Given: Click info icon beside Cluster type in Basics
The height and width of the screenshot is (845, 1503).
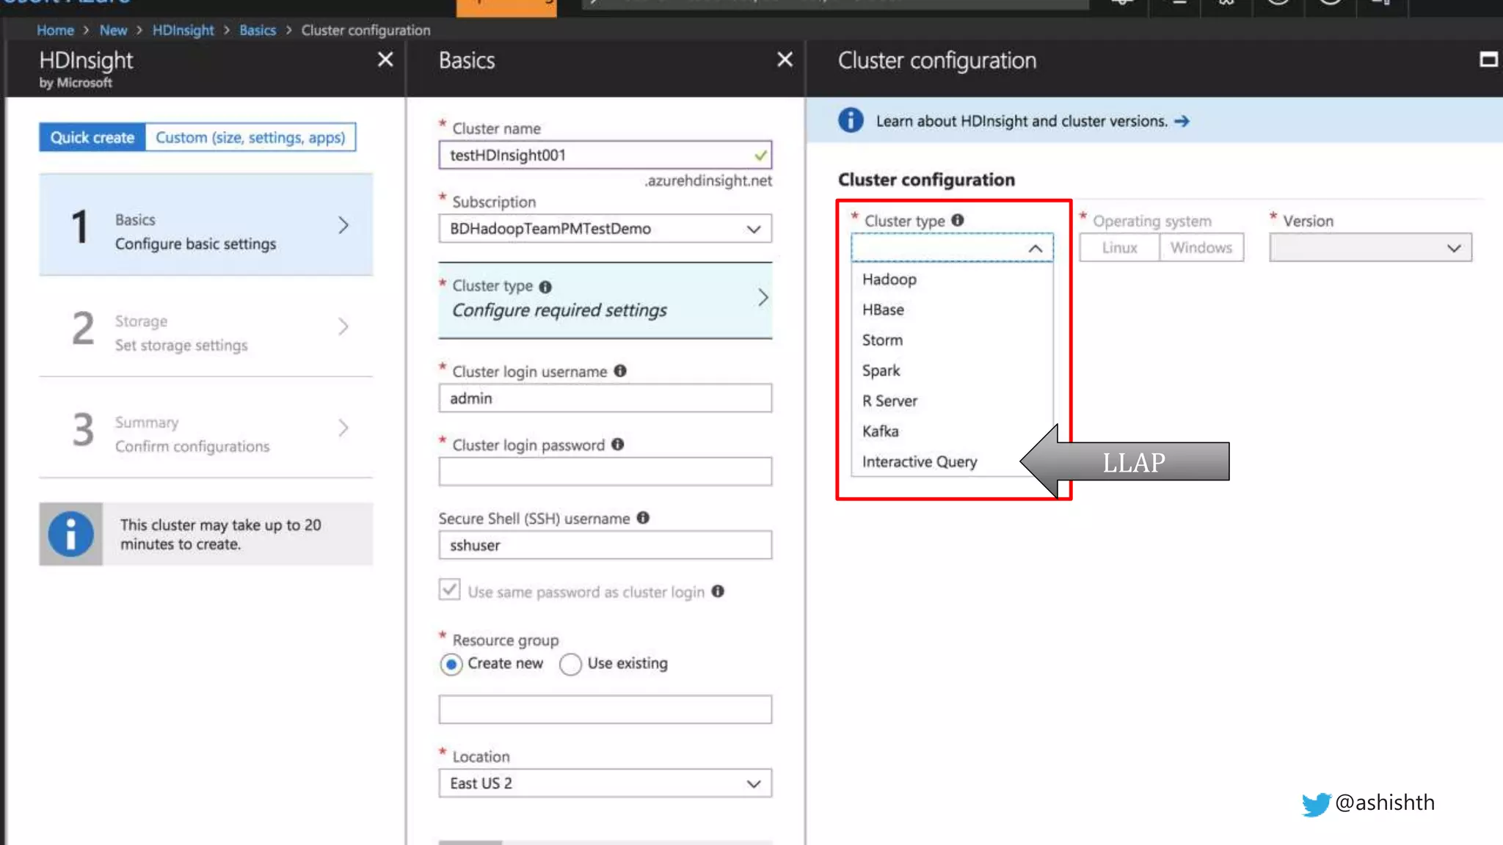Looking at the screenshot, I should [x=545, y=287].
